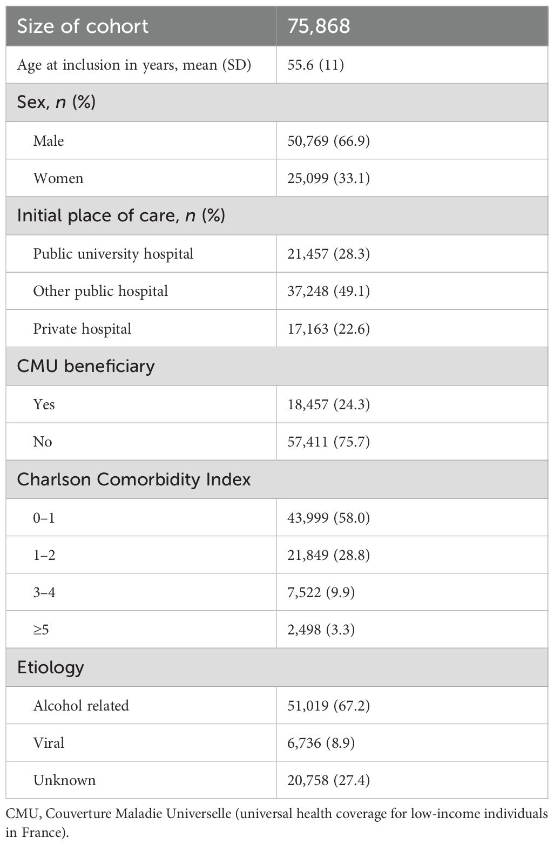
Task: Click the 'Sex, n (%)' section header
Action: pos(56,102)
